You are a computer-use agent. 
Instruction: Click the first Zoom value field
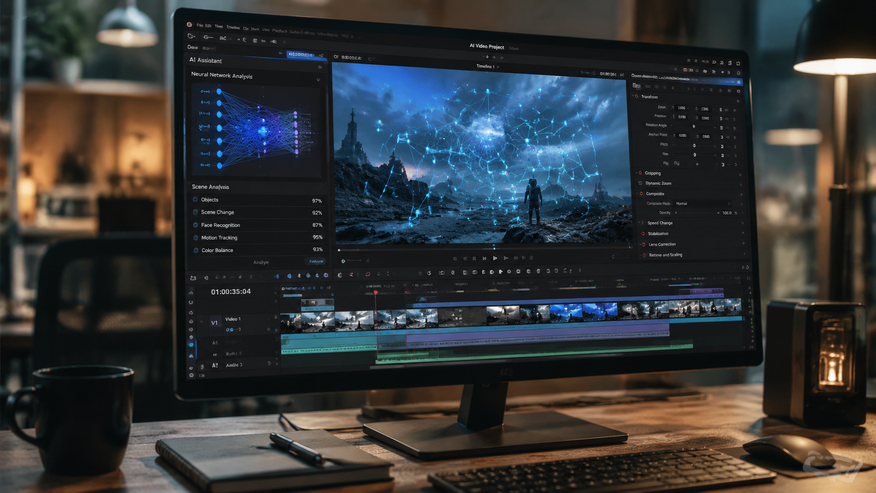pos(682,108)
